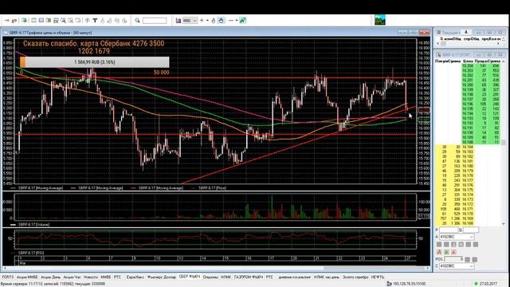Open the A account dropdown 41029BC
The width and height of the screenshot is (510, 287).
(x=457, y=237)
